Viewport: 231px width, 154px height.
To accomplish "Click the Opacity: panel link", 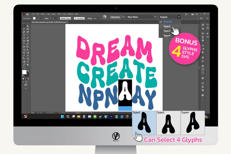I will tap(90, 18).
